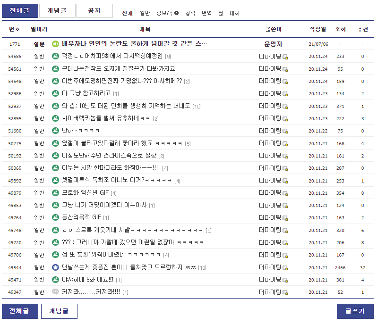Click the 말머리 column header
The height and width of the screenshot is (324, 377).
(x=39, y=29)
